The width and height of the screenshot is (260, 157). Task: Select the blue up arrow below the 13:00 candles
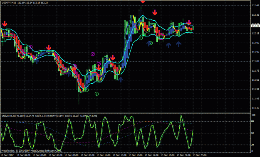pyautogui.click(x=121, y=80)
